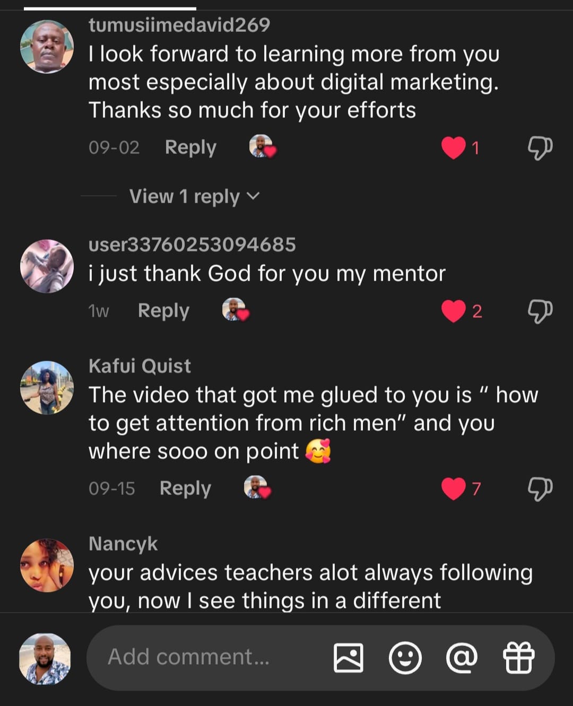Open Kafui Quist's profile picture
The image size is (573, 706).
47,388
